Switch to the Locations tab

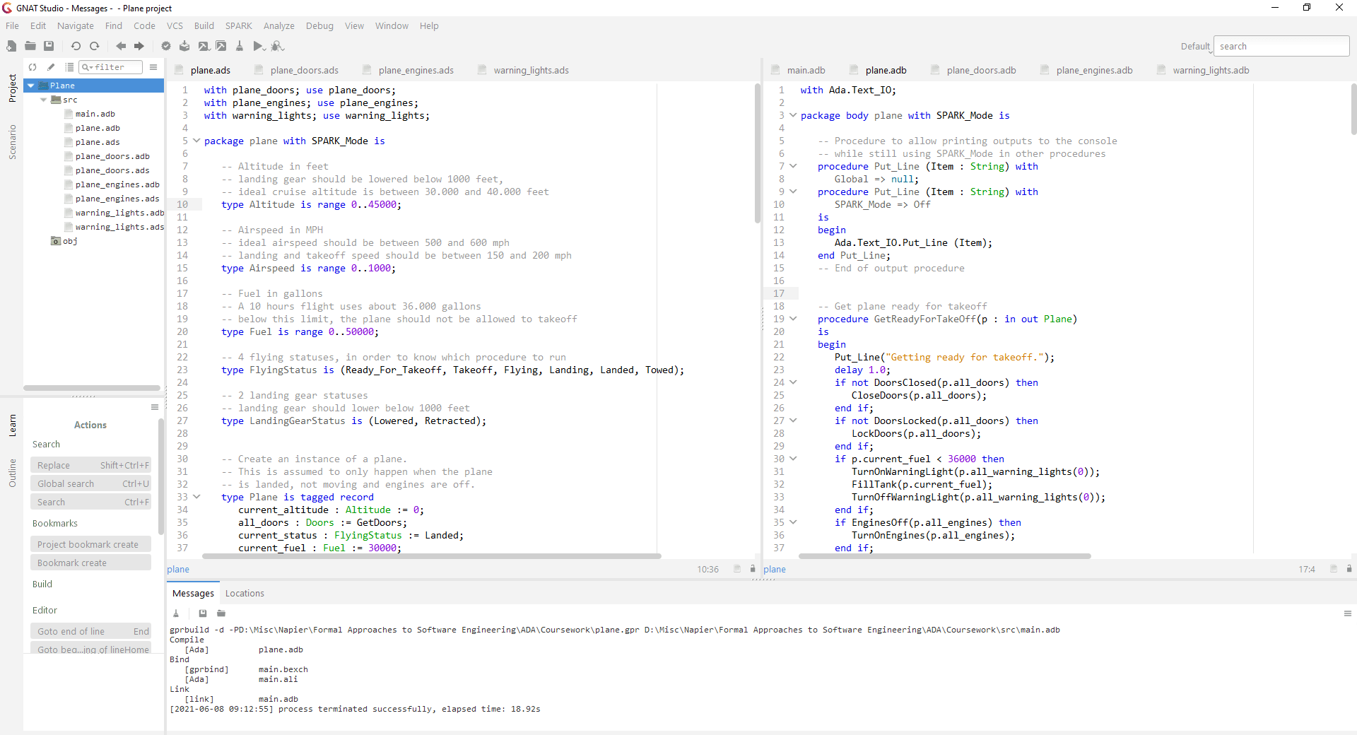click(x=244, y=593)
